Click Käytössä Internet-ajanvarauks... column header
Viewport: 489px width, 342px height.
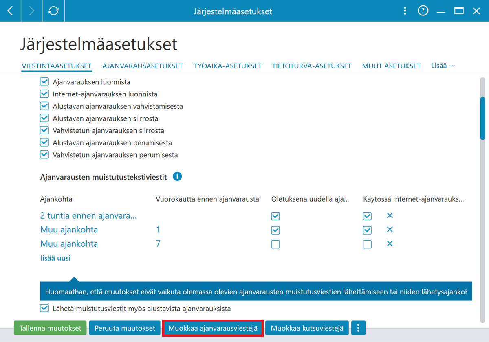[413, 199]
